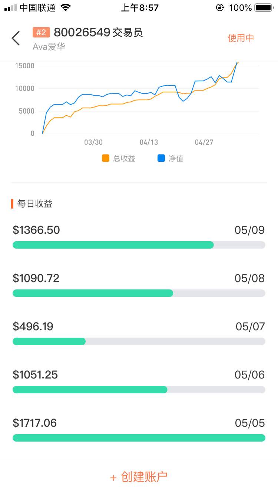278x495 pixels.
Task: Tap the 80026549 交易员 title
Action: (x=98, y=33)
